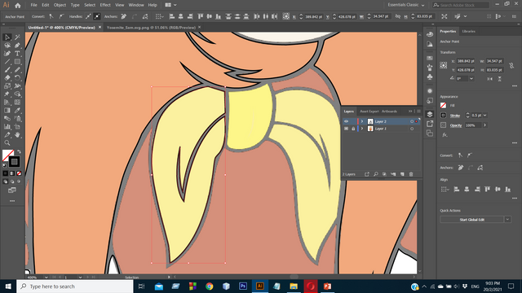This screenshot has width=522, height=293.
Task: Select the Line Segment tool
Action: coord(7,62)
